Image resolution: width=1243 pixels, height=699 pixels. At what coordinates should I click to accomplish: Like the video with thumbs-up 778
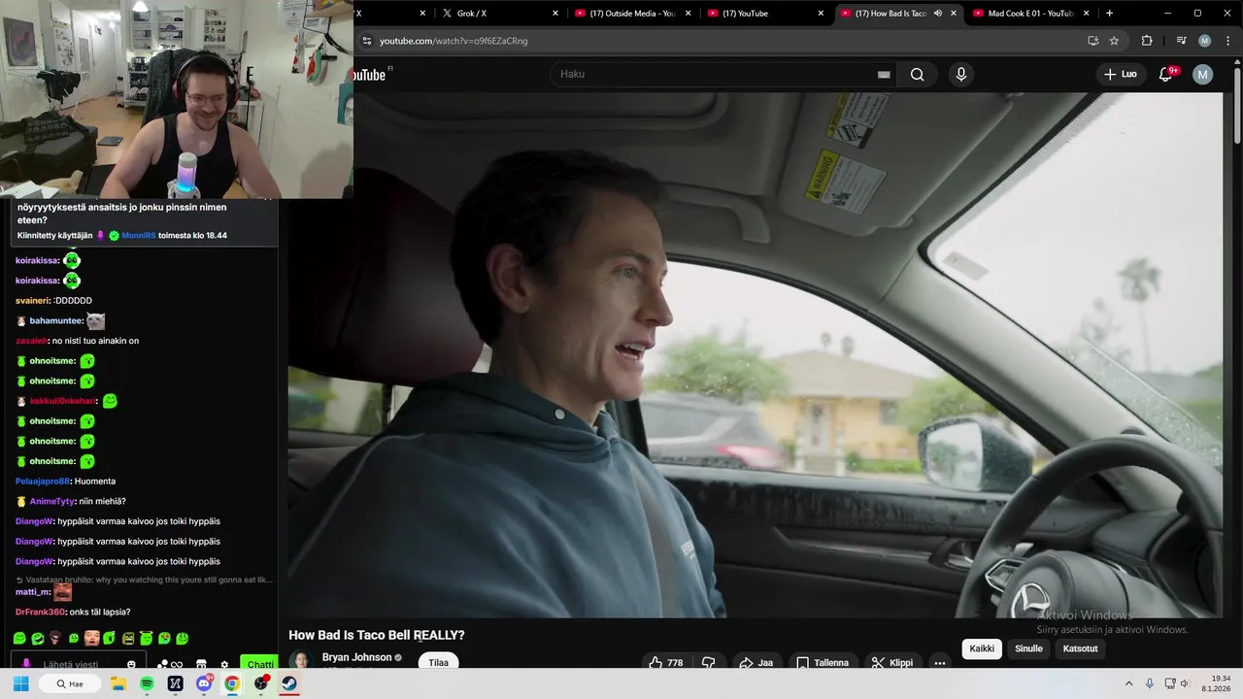[665, 662]
